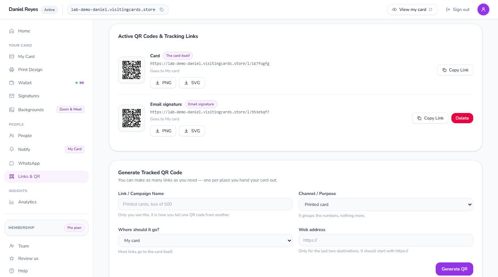Open My Card page
Image resolution: width=498 pixels, height=277 pixels.
pos(46,56)
